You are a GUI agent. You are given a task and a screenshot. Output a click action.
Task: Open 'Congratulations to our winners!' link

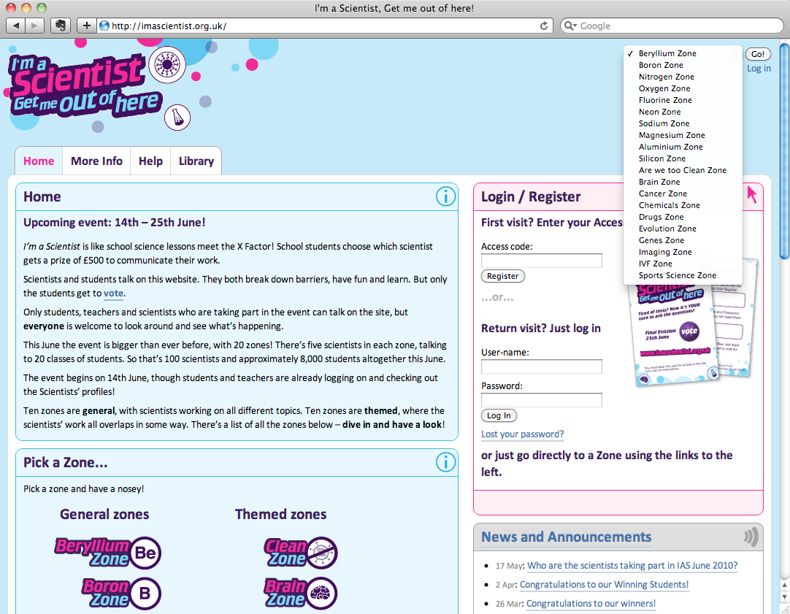click(x=591, y=604)
